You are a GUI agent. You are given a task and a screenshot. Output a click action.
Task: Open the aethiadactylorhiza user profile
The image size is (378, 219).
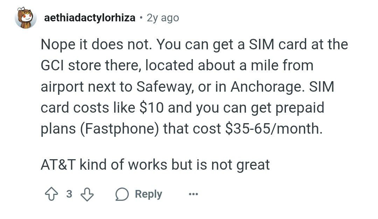point(90,18)
